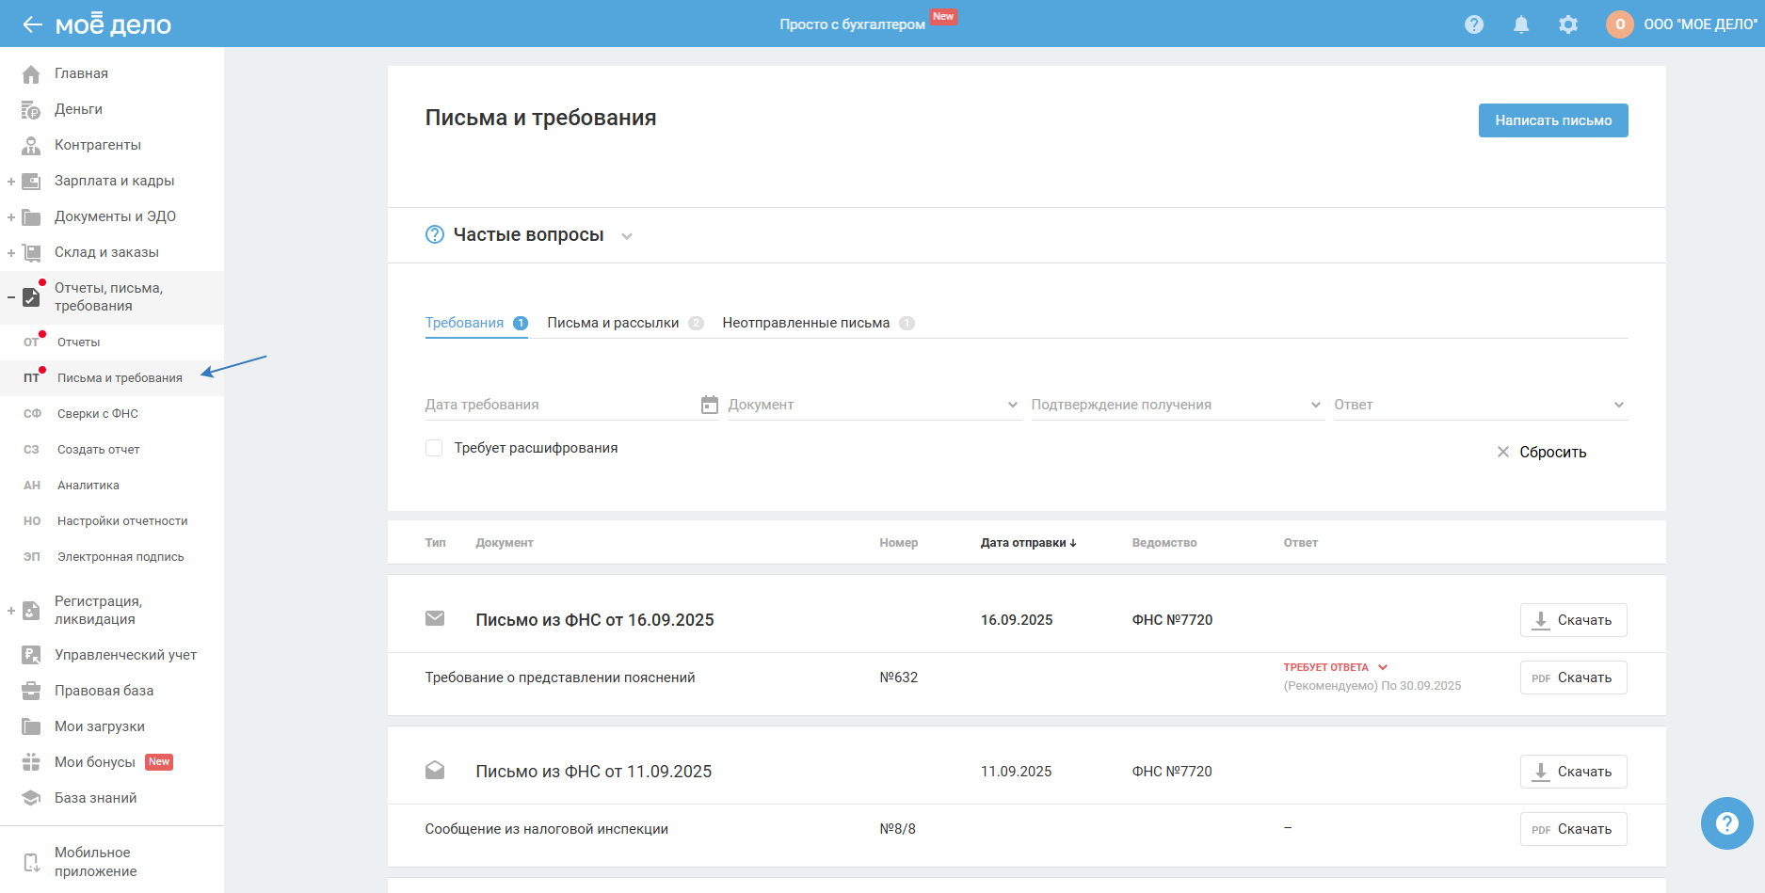Click the База знаний graduation cap icon

tap(31, 798)
